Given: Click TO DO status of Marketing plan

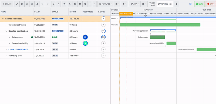Looking at the screenshot, I should pos(55,56).
